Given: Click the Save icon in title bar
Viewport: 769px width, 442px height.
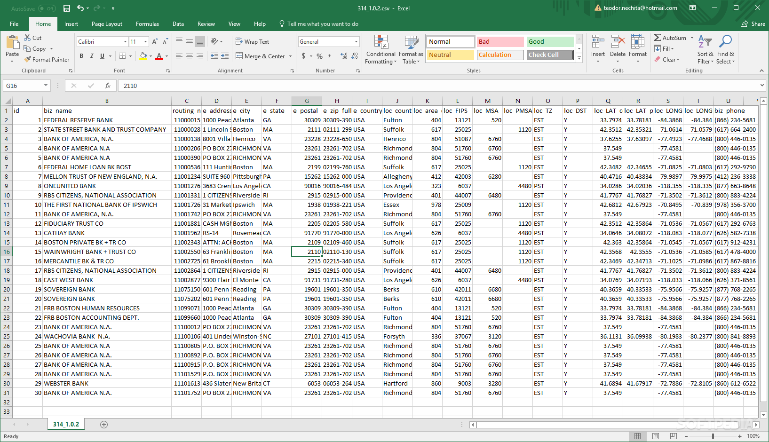Looking at the screenshot, I should tap(67, 8).
